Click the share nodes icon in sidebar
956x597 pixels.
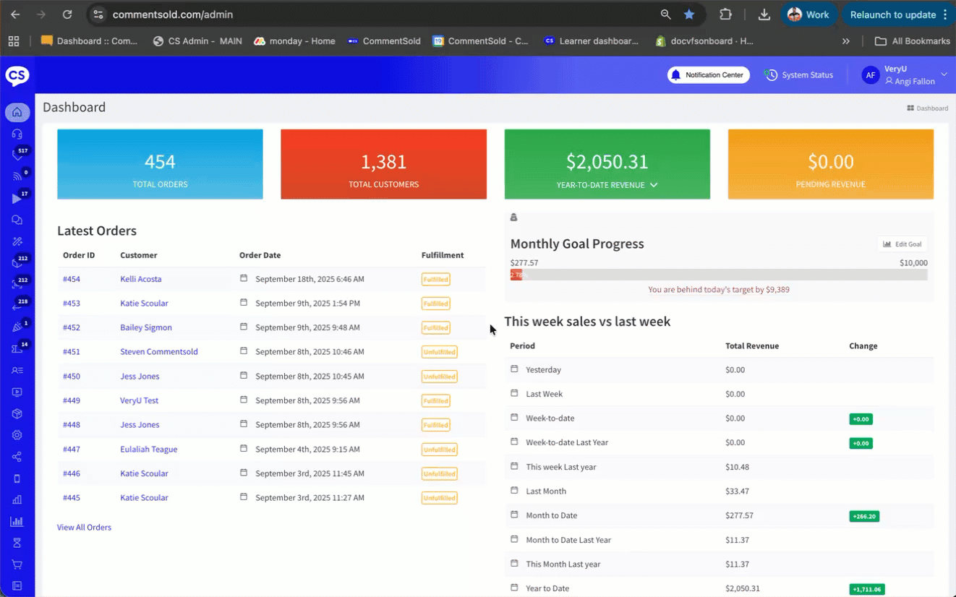click(x=17, y=457)
